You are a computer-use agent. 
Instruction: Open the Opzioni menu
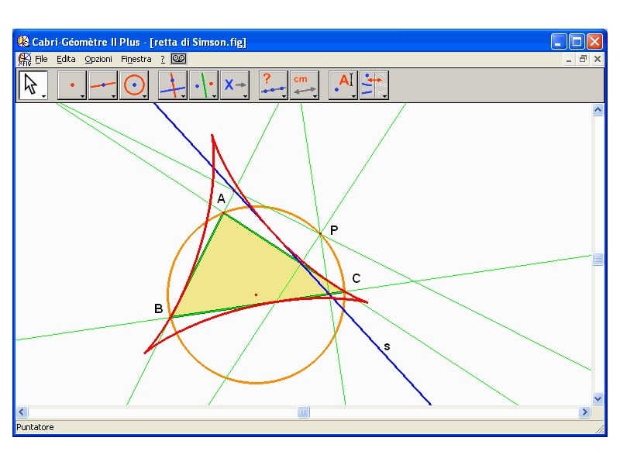click(x=98, y=59)
